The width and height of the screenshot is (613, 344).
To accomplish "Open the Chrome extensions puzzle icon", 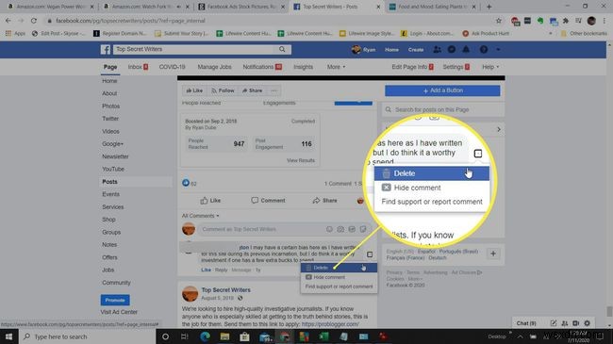I will click(x=566, y=21).
